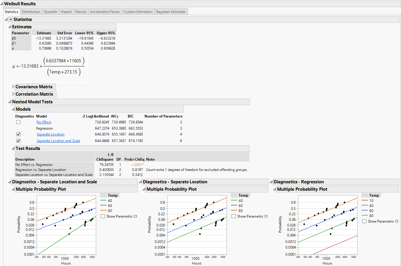Collapse the Models outline
This screenshot has width=401, height=266.
coord(13,109)
